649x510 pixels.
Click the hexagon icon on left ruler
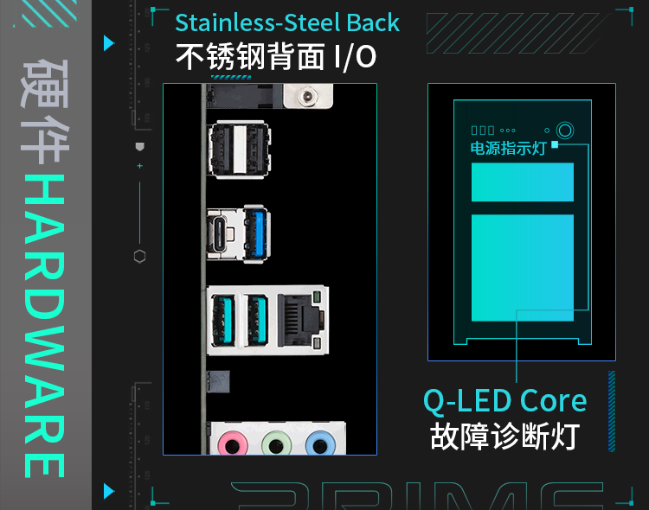click(140, 257)
